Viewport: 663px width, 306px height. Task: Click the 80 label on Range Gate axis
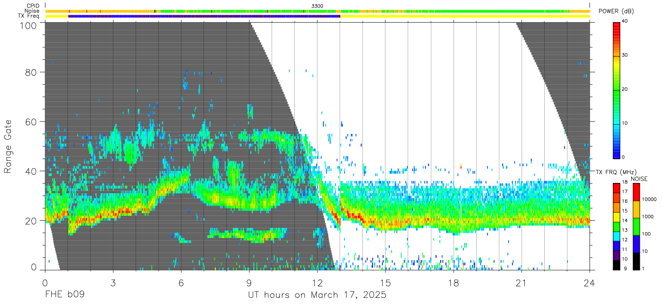(x=31, y=72)
